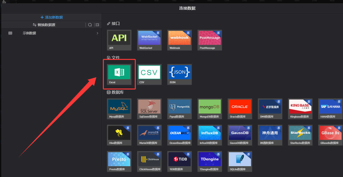The image size is (343, 177).
Task: Choose the MariaDB数据库 tile
Action: coord(149,135)
